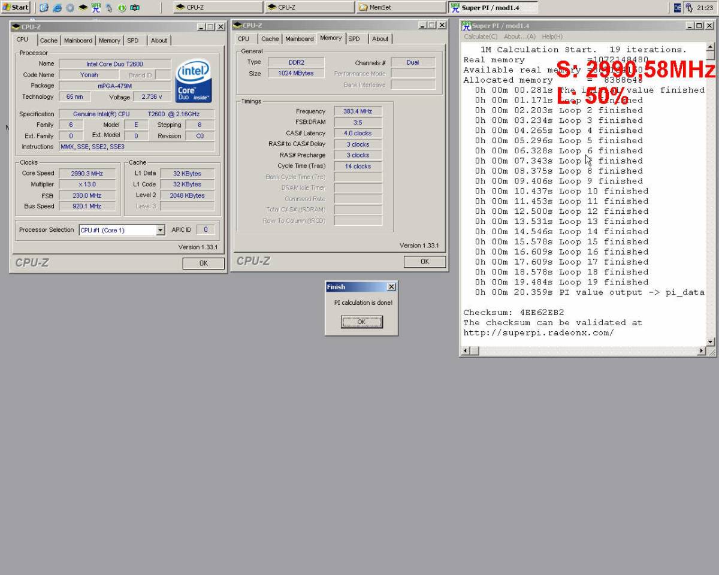Click the APIC ID value field
Image resolution: width=719 pixels, height=575 pixels.
pos(206,229)
